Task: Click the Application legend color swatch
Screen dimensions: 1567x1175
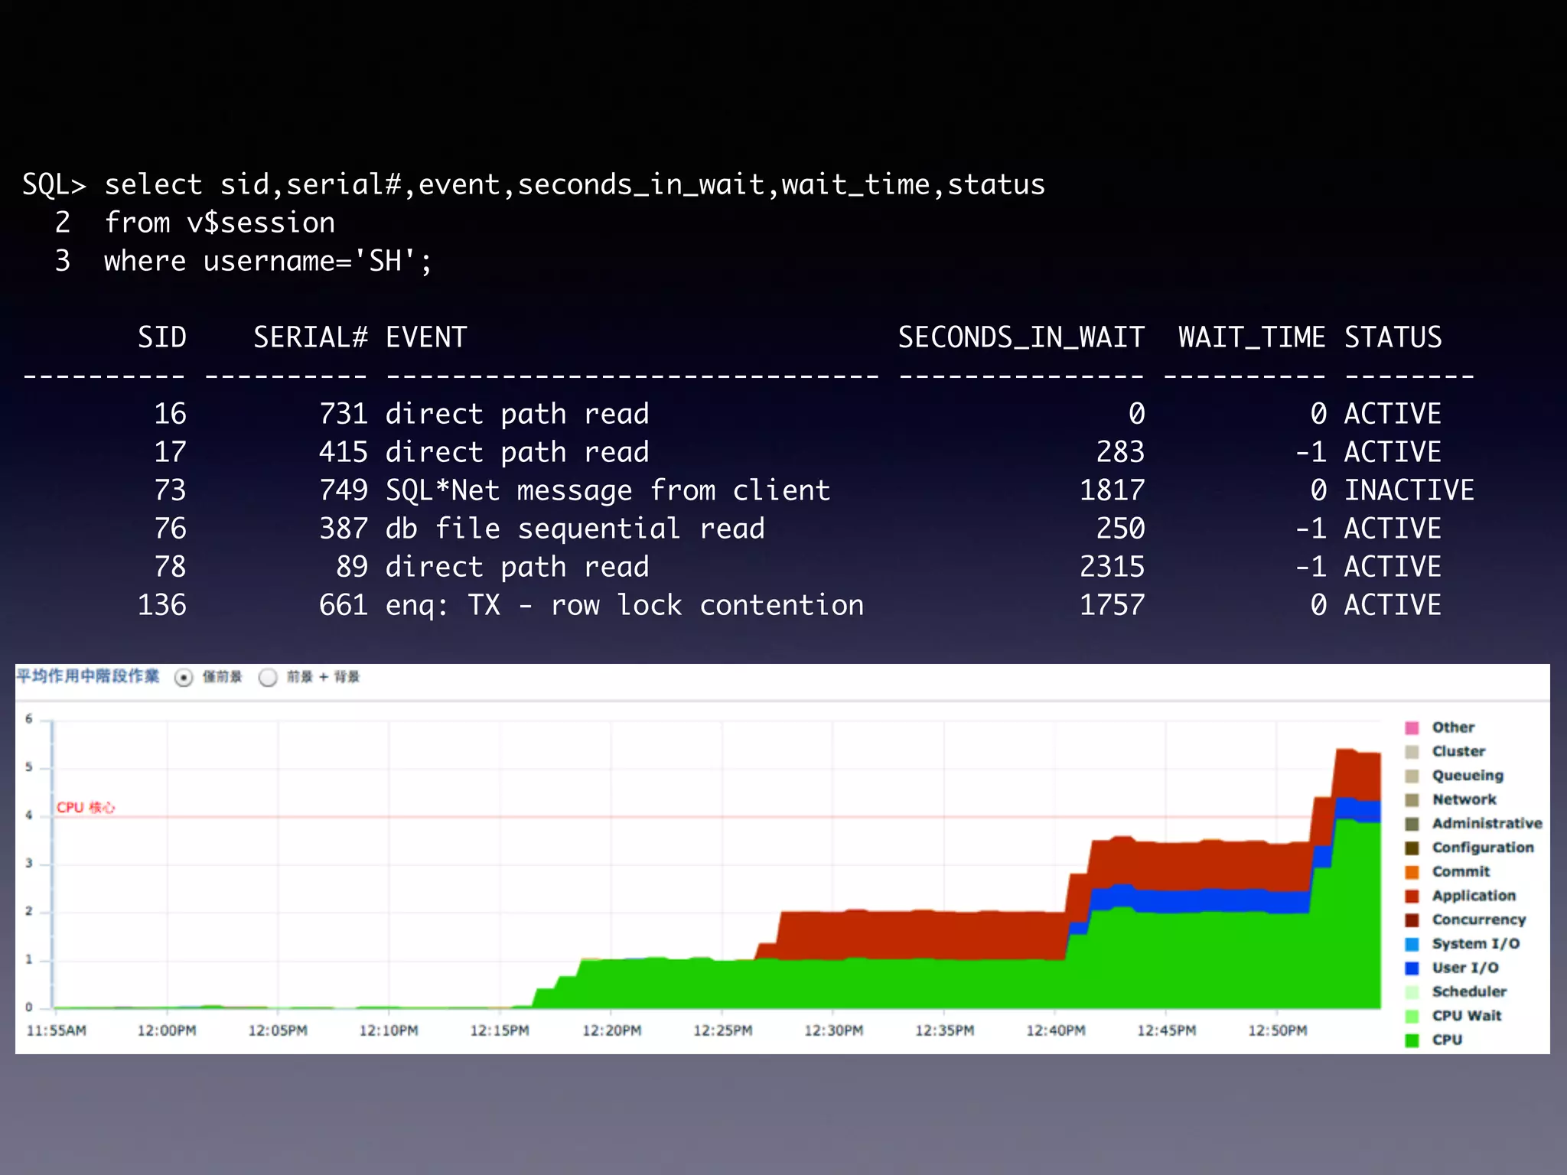Action: tap(1412, 896)
